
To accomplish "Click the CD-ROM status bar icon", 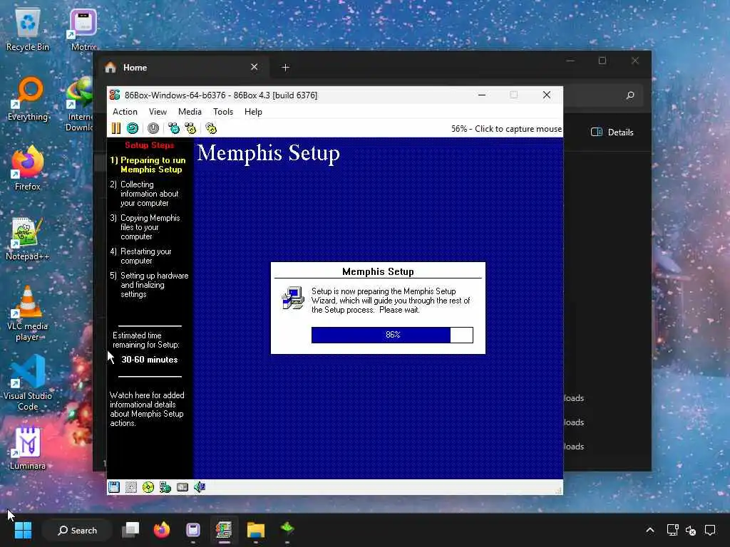I will (x=148, y=487).
